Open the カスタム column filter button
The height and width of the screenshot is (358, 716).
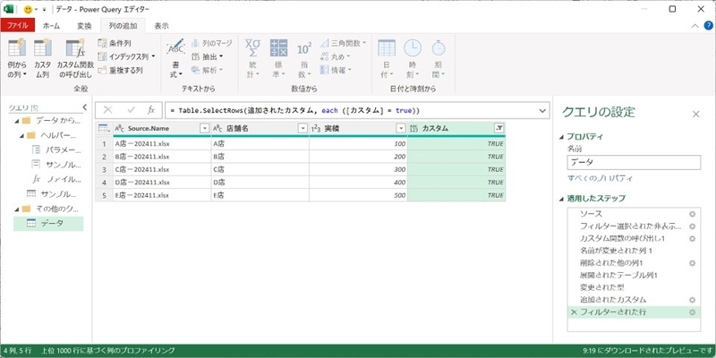click(499, 129)
